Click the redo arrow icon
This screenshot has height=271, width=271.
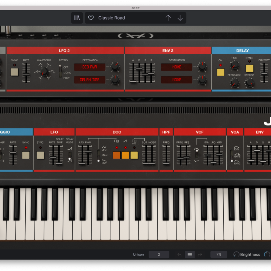click(200, 255)
